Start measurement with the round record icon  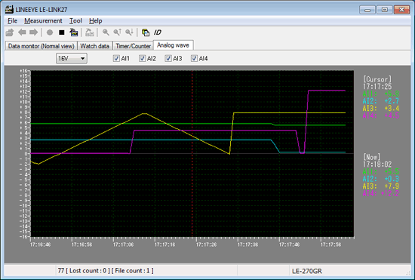50,32
